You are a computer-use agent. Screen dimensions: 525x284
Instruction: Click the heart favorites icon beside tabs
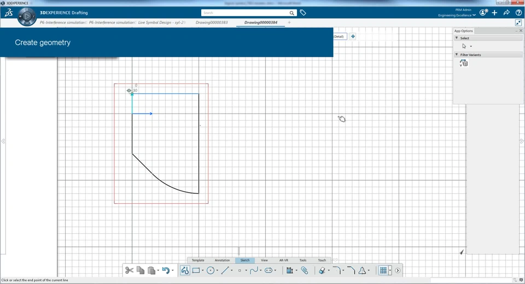coord(335,260)
